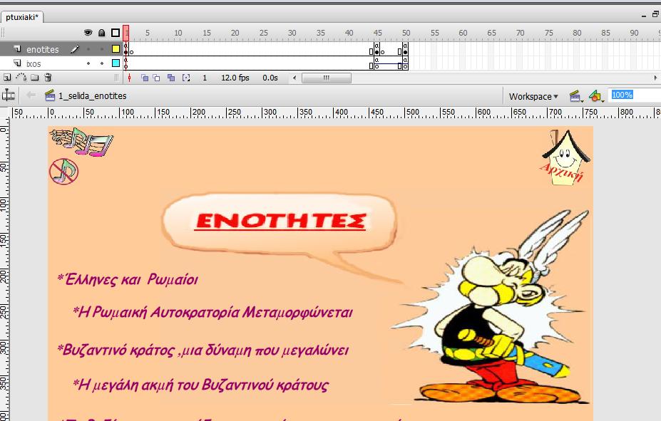Image resolution: width=661 pixels, height=421 pixels.
Task: Click frame 70 on the timeline ruler
Action: coord(521,33)
